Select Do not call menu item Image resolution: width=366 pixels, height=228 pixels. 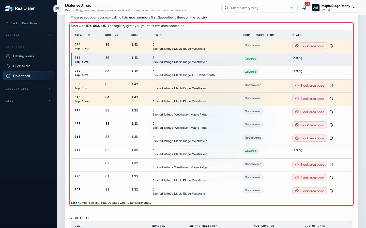[x=28, y=76]
